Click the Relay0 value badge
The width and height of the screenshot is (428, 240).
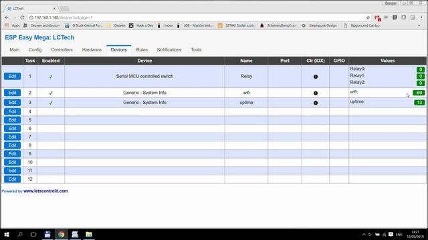click(x=421, y=69)
